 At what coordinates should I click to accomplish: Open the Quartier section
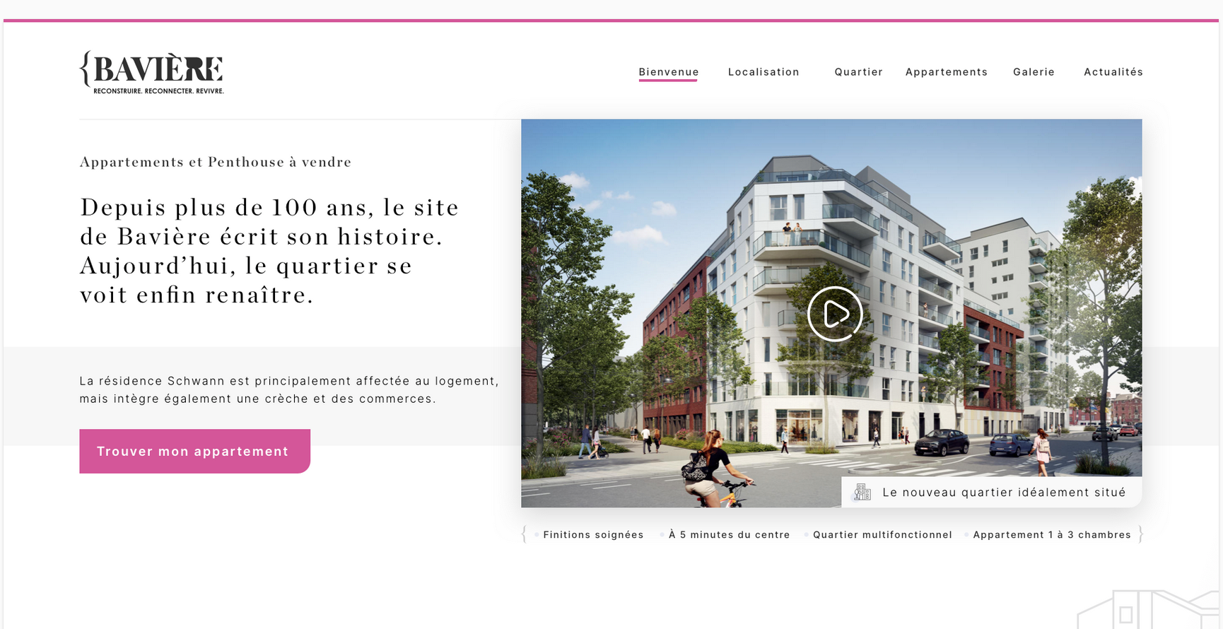tap(858, 72)
